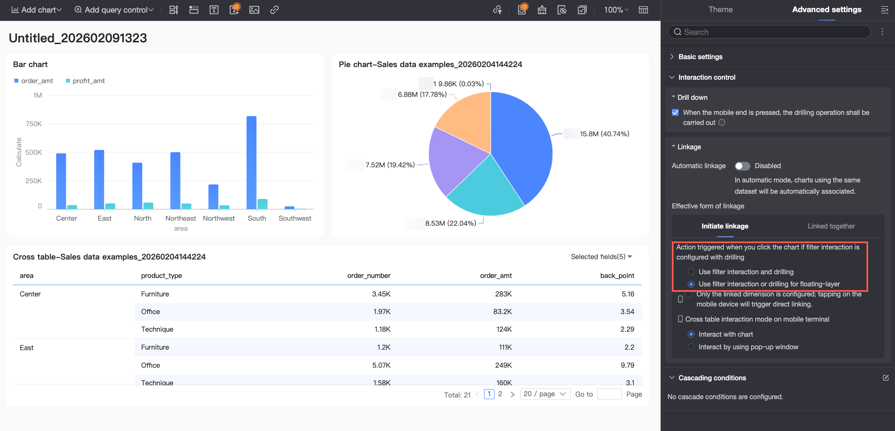Screen dimensions: 895x431
Task: Open the Add chart dropdown
Action: click(x=37, y=10)
